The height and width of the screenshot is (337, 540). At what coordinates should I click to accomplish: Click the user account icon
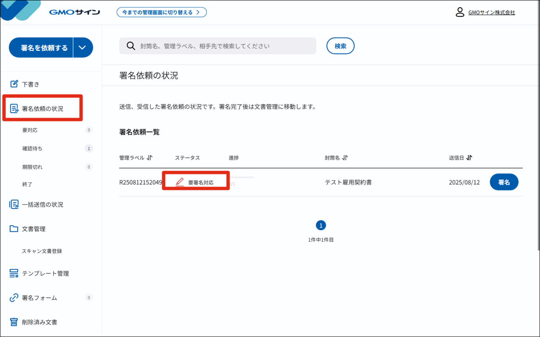pyautogui.click(x=460, y=12)
